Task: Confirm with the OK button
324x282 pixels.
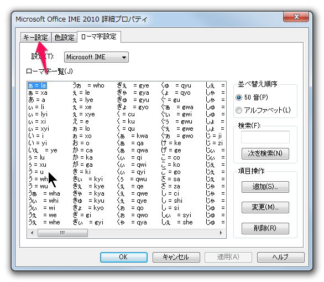Action: [123, 257]
